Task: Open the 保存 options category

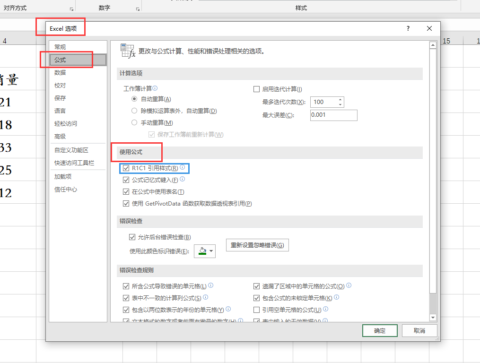Action: (x=78, y=98)
